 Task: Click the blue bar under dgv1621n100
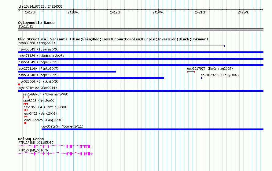pyautogui.click(x=141, y=91)
